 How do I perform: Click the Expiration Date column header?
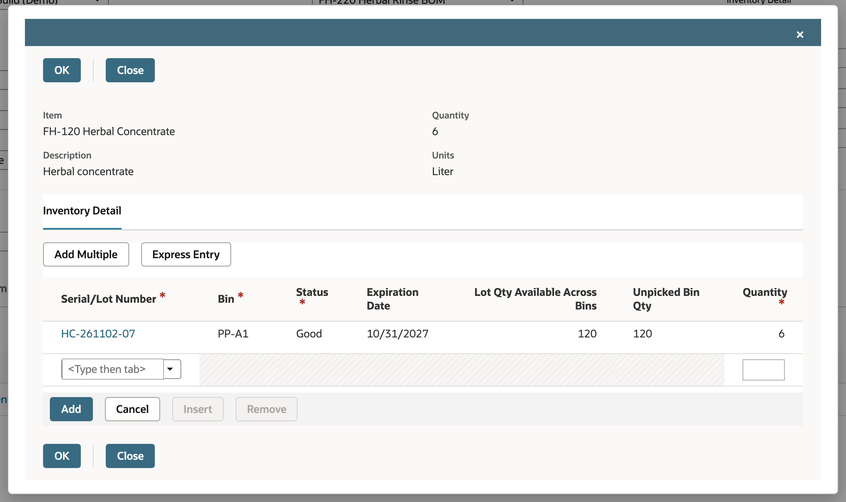click(393, 299)
